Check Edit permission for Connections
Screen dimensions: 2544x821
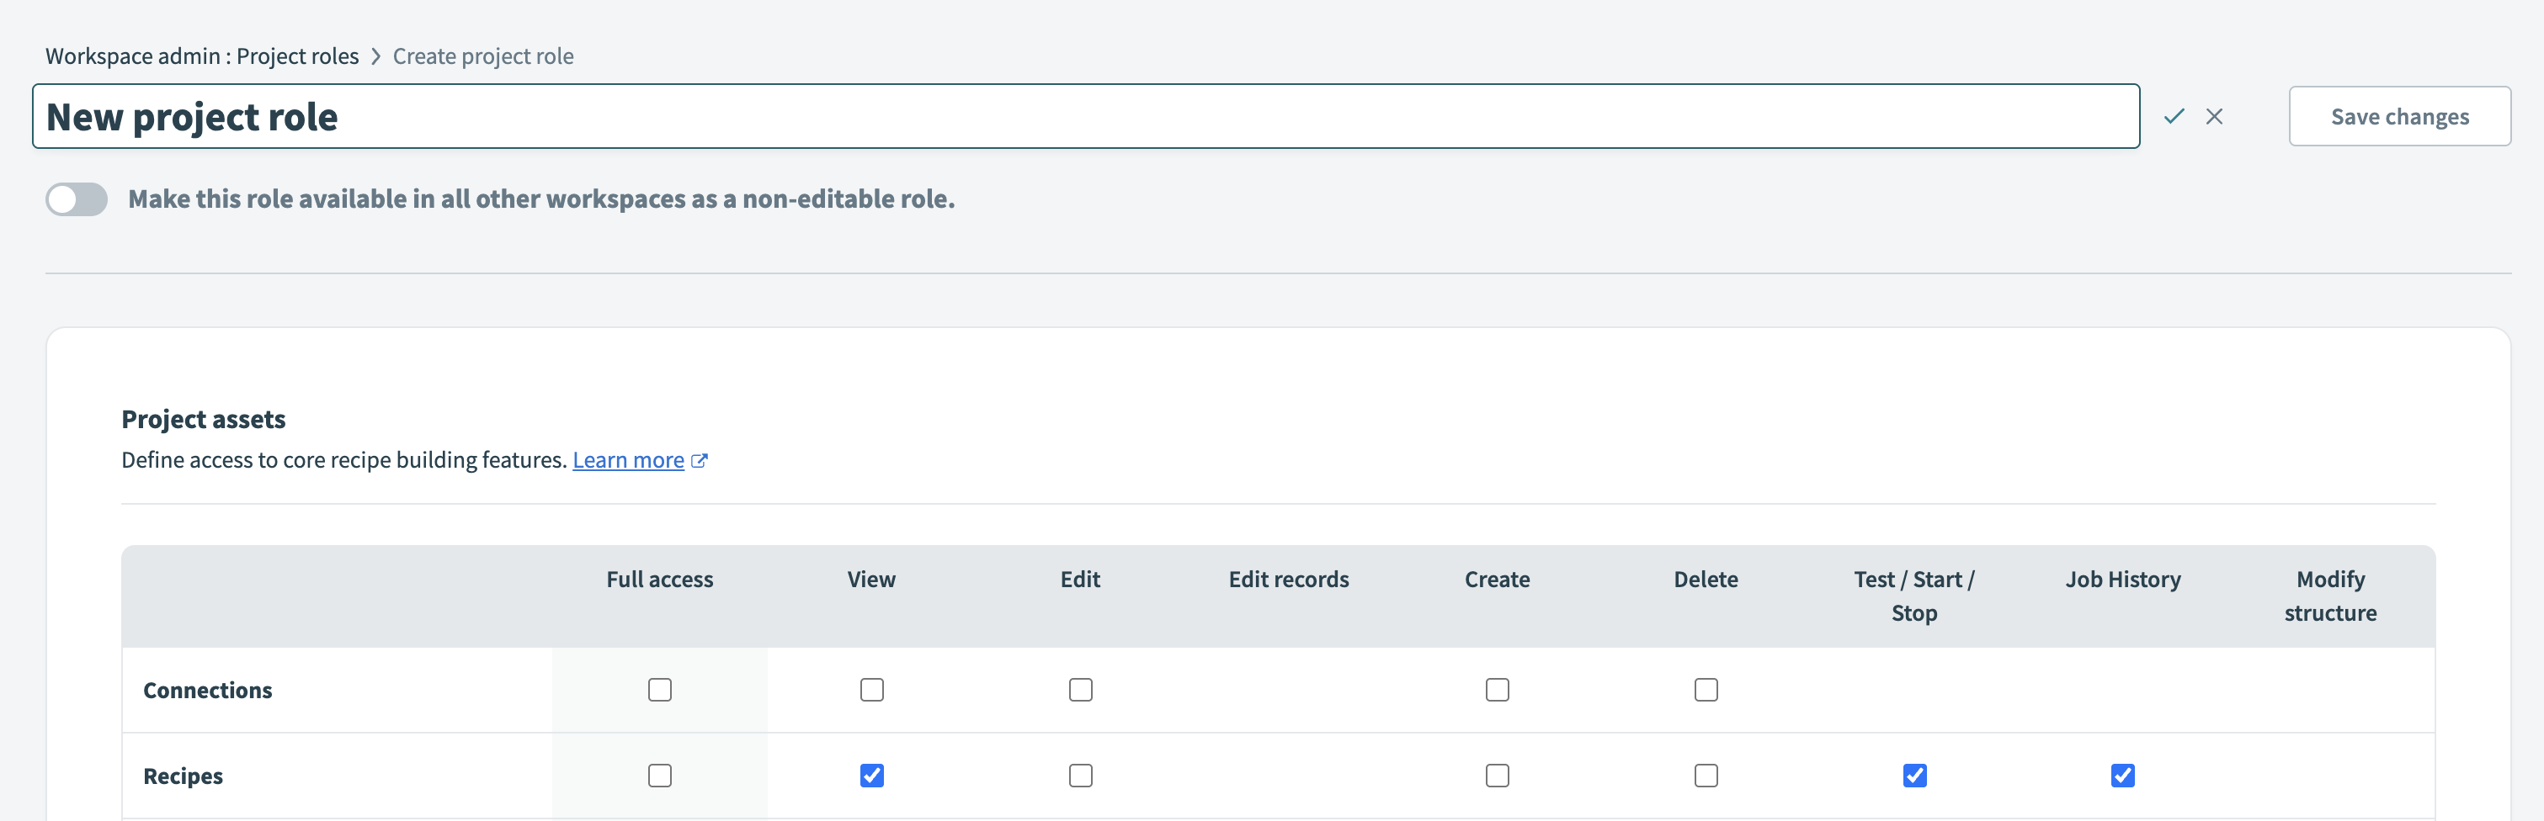click(x=1080, y=690)
